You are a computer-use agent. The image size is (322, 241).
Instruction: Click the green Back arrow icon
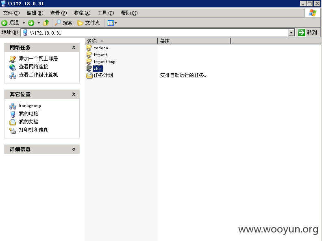[4, 23]
